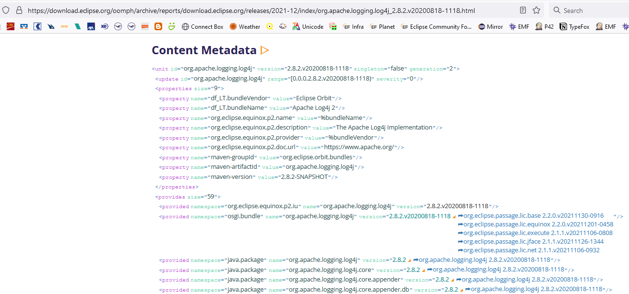The image size is (629, 294).
Task: Toggle reader view in the address bar
Action: [523, 10]
